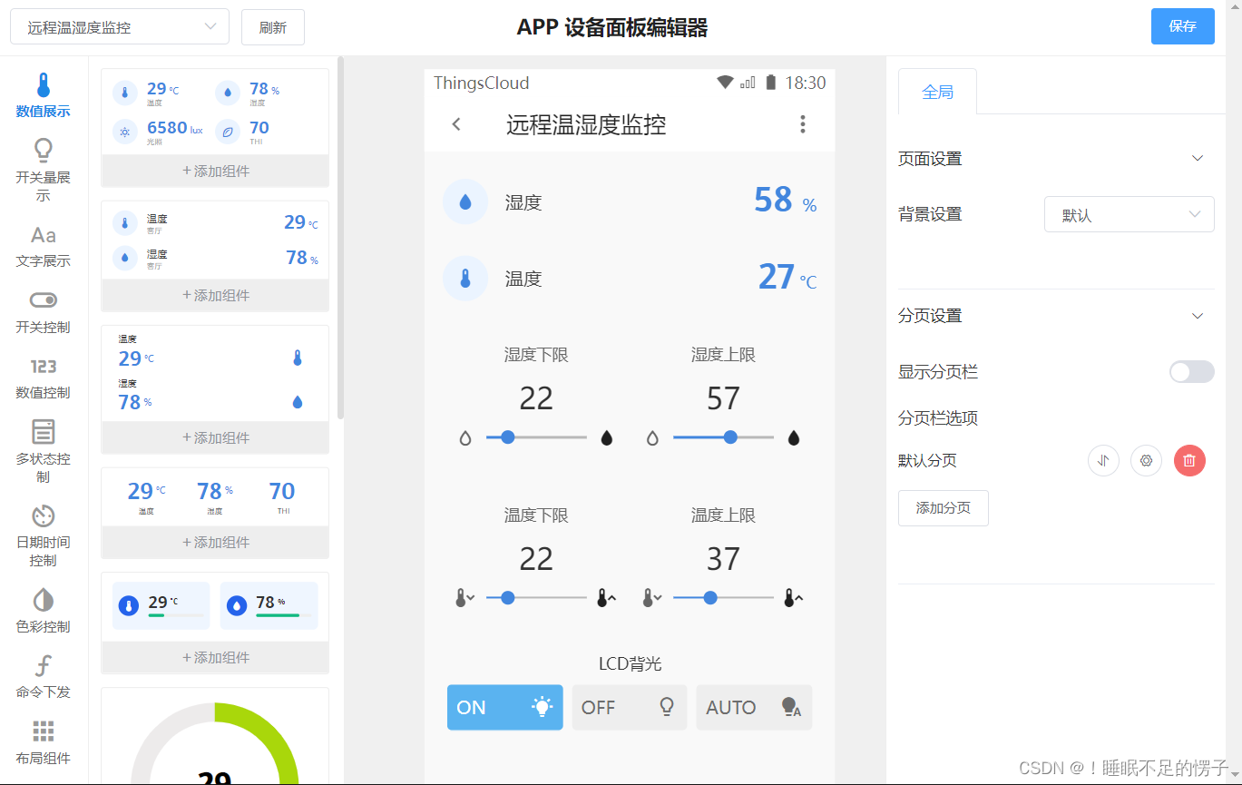Click the LCD背光 label
Viewport: 1242px width, 785px height.
click(x=630, y=664)
